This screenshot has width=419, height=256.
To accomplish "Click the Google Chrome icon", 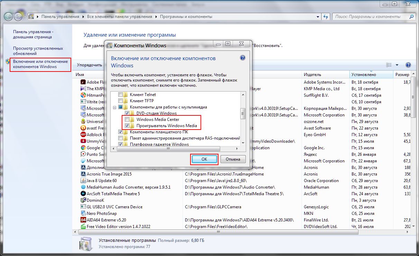I will pyautogui.click(x=83, y=148).
